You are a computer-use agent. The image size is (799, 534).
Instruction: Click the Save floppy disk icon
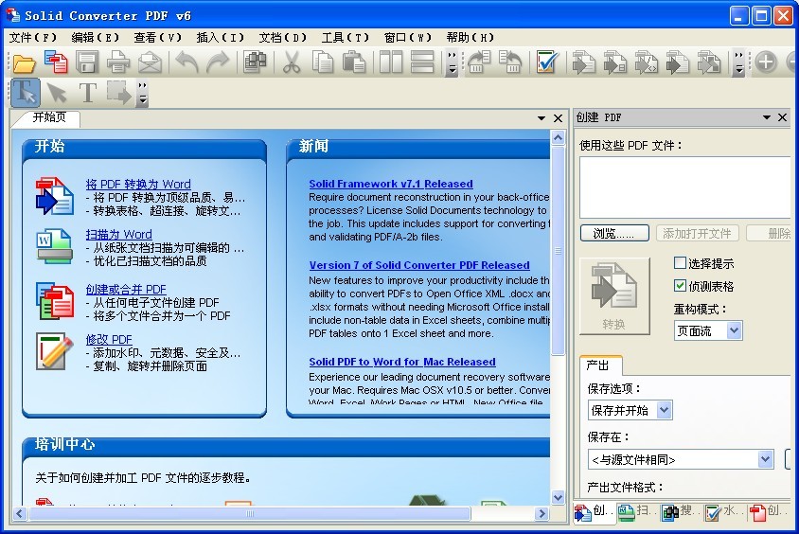[x=87, y=63]
